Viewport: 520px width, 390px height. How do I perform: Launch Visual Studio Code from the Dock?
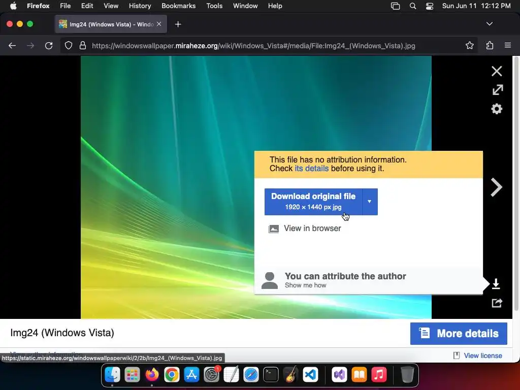pyautogui.click(x=310, y=375)
